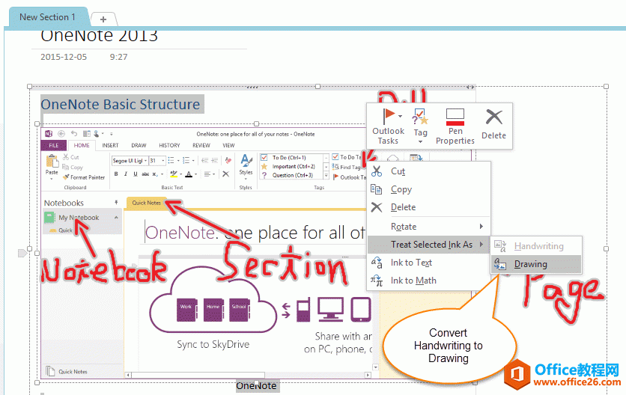Select My Notebook in the Notebooks pane
This screenshot has height=395, width=626.
tap(79, 218)
